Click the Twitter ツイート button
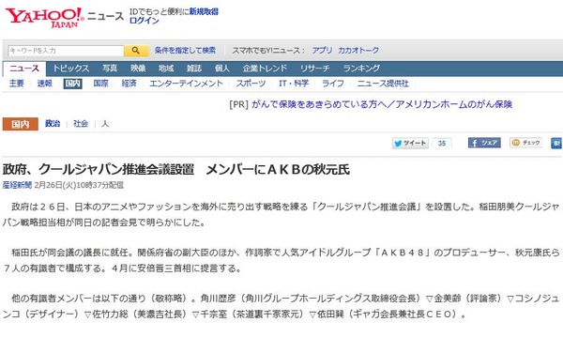Screen dimensions: 563x338 [410, 143]
